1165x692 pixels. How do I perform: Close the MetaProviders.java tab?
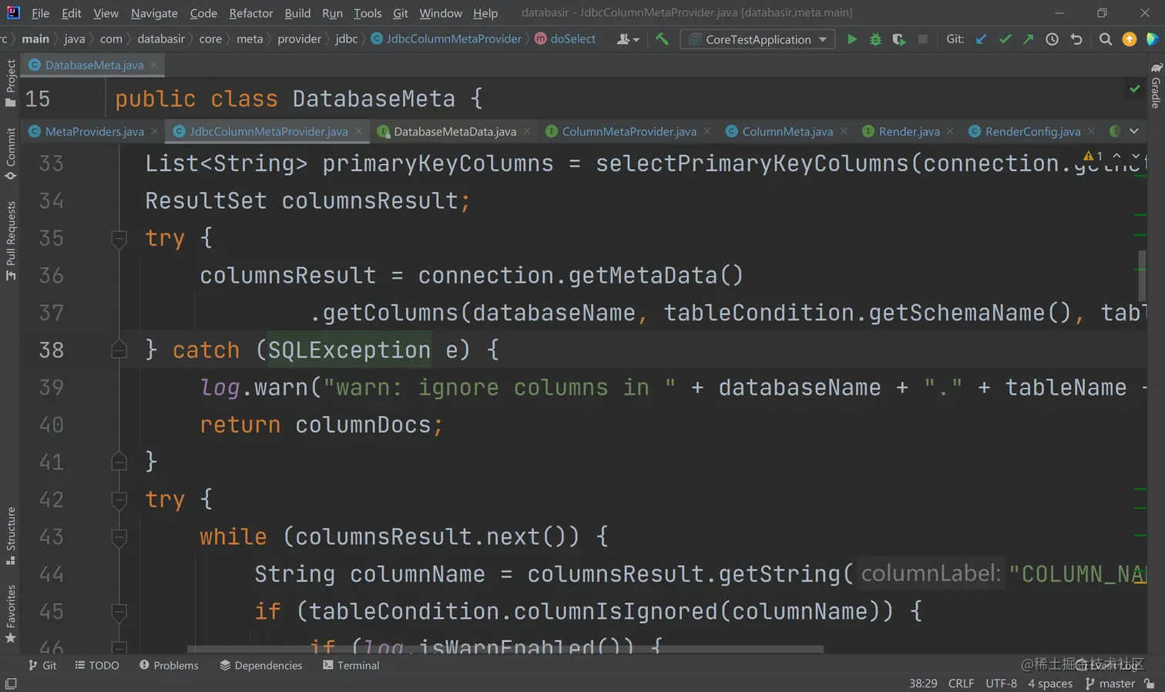155,131
